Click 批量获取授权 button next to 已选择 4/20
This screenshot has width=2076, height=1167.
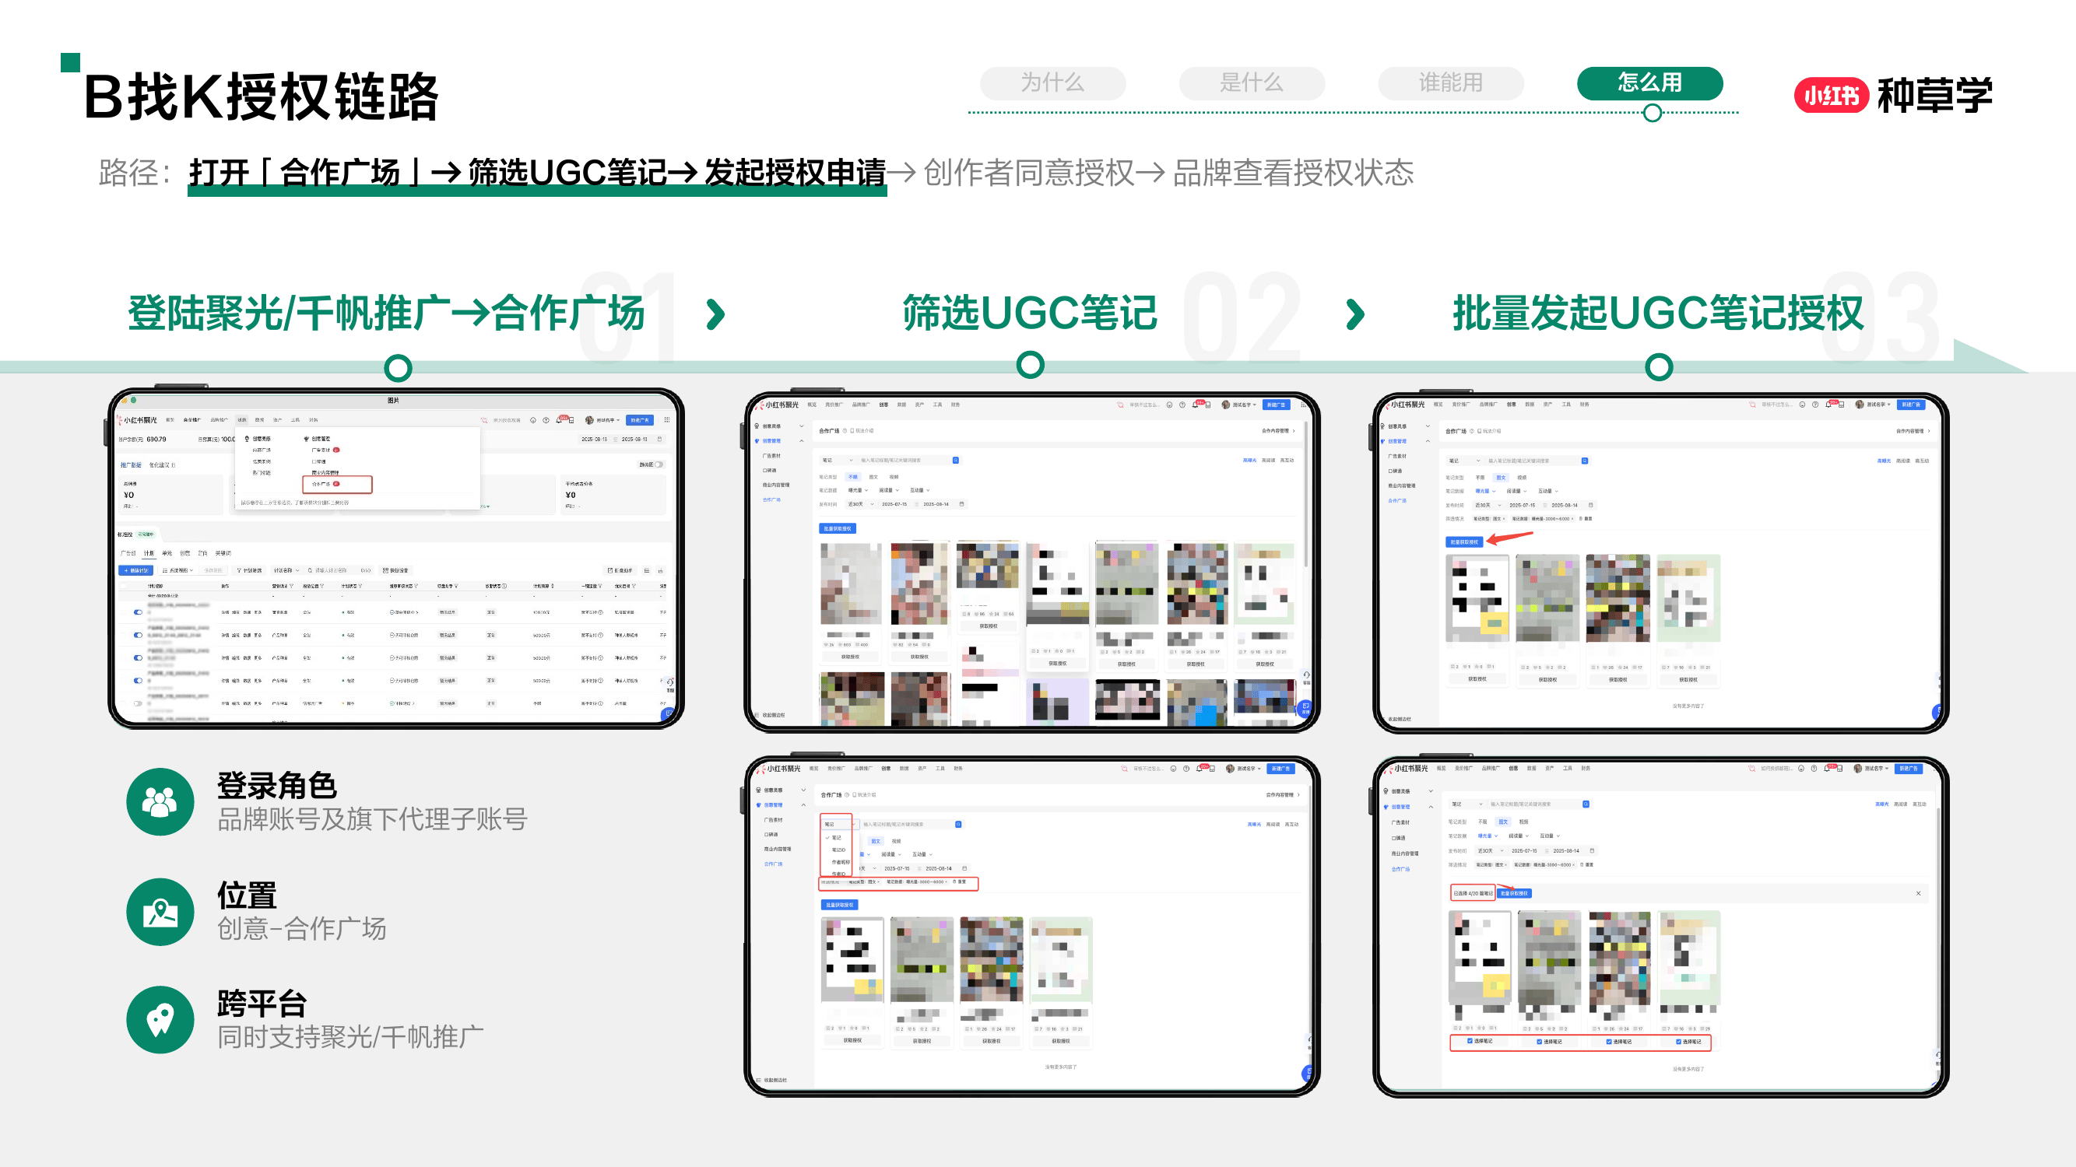[1513, 893]
